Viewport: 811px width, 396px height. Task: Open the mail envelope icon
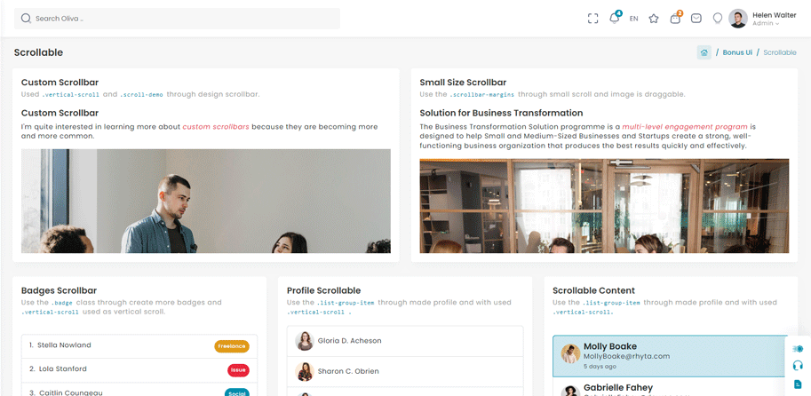click(696, 19)
